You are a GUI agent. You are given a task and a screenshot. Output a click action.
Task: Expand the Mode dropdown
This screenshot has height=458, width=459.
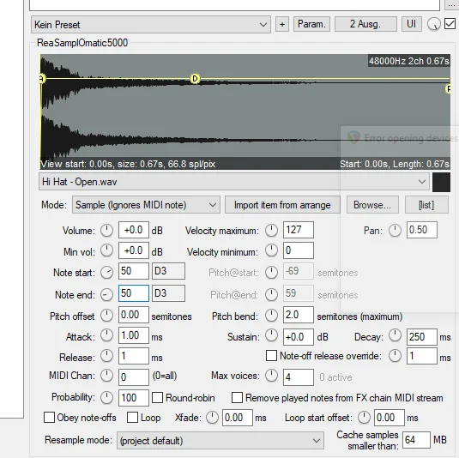coord(146,205)
